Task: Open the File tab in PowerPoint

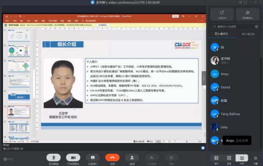Action: 7,21
